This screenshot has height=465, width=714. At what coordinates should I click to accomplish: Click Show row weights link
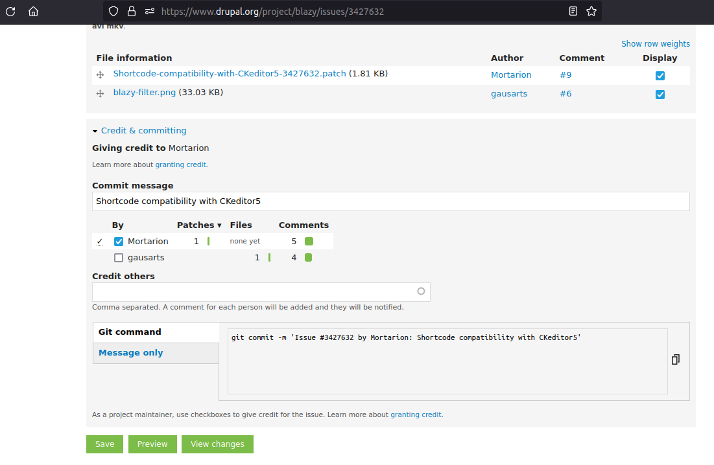(x=655, y=44)
